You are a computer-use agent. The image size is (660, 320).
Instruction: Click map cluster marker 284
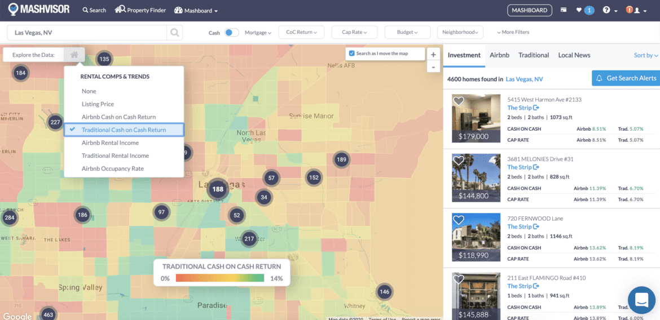pos(9,218)
